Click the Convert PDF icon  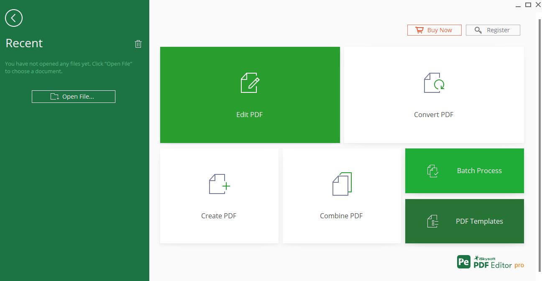[434, 82]
